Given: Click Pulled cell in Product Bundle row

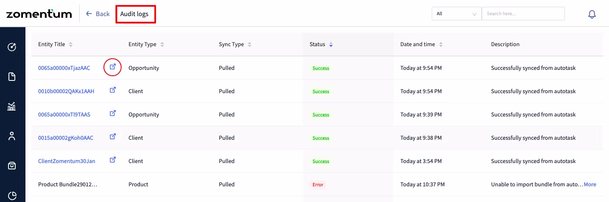Looking at the screenshot, I should pyautogui.click(x=226, y=184).
